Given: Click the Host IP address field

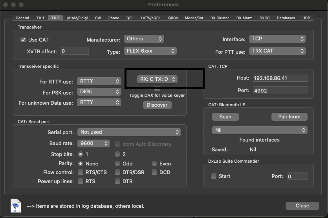Looking at the screenshot, I should tap(280, 78).
